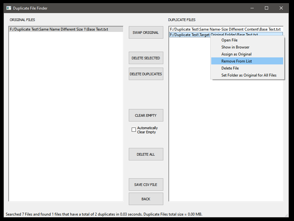Click SAVE CSV FILE to export results
294x221 pixels.
coord(146,184)
